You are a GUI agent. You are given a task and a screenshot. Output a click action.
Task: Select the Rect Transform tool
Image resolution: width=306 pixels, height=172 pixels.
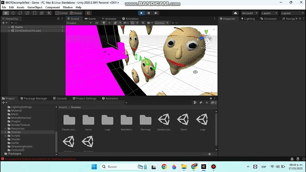coord(34,13)
